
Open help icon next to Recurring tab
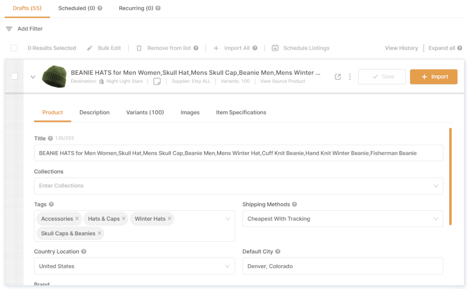[x=158, y=8]
